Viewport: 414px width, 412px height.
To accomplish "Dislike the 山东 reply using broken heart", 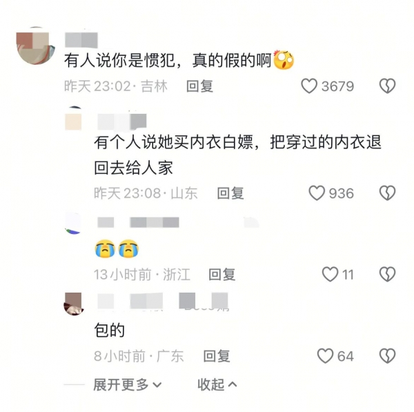I will [387, 193].
